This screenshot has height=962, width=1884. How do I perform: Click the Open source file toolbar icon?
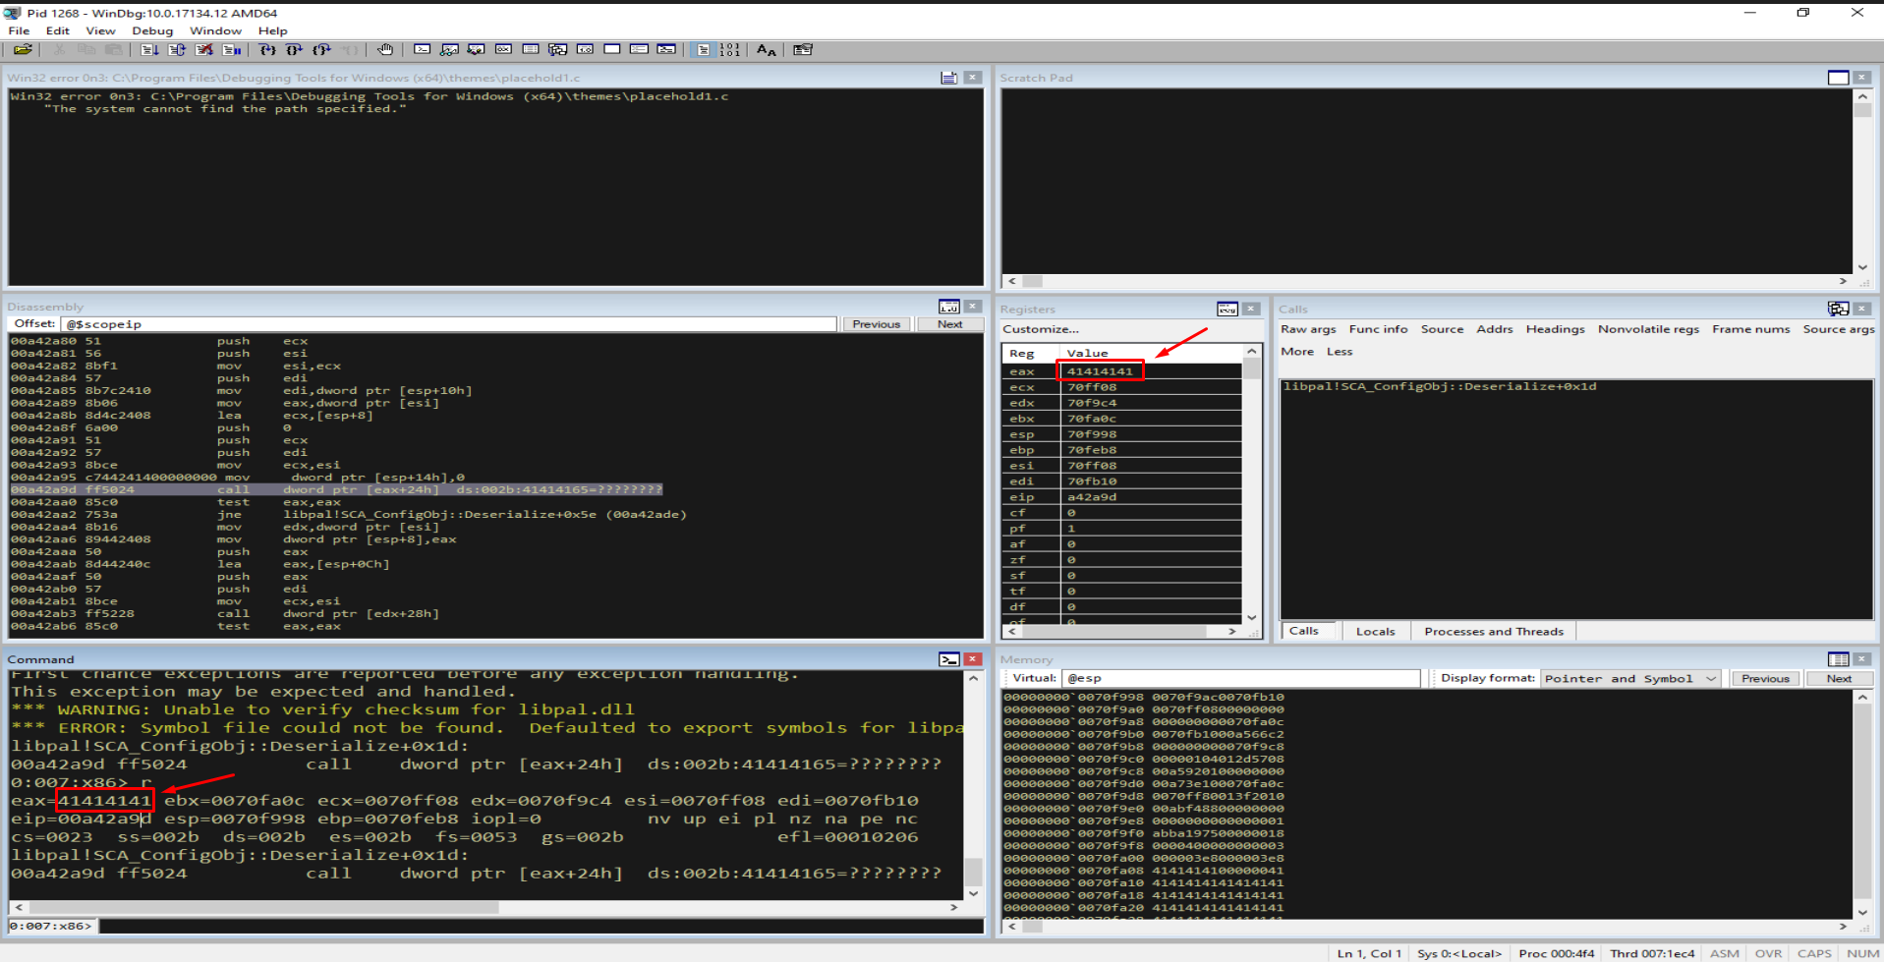click(x=23, y=49)
